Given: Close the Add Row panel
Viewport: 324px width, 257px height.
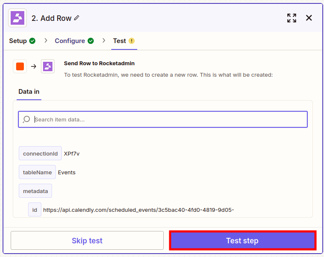Looking at the screenshot, I should click(x=309, y=18).
